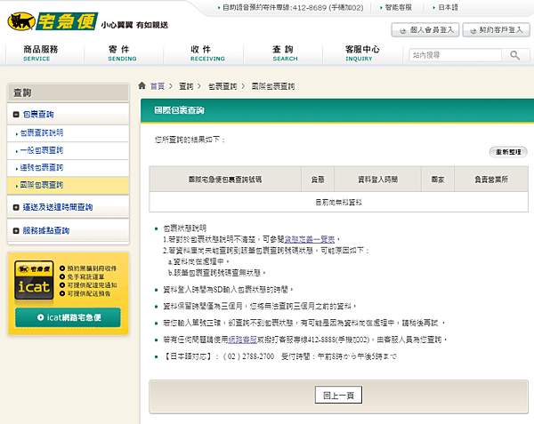This screenshot has width=534, height=424.
Task: Click the black cat 宅急便 logo
Action: click(x=53, y=21)
